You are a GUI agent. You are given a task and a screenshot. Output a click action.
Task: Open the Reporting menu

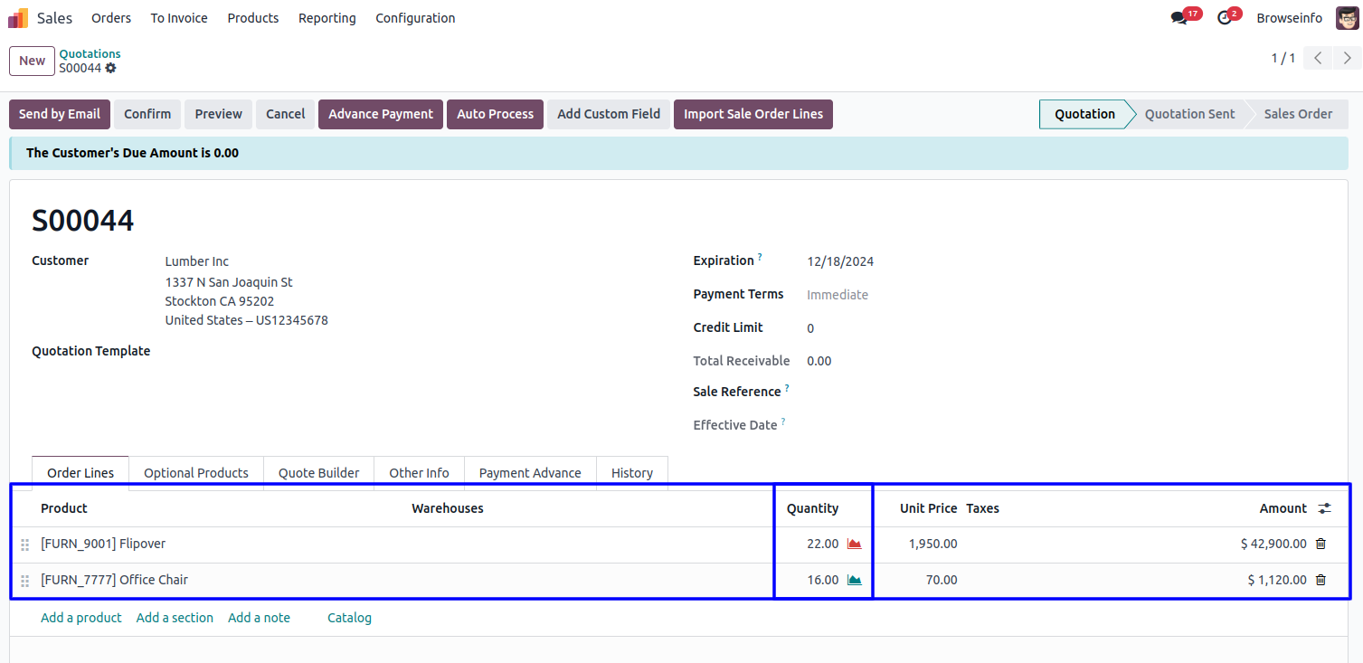point(327,18)
